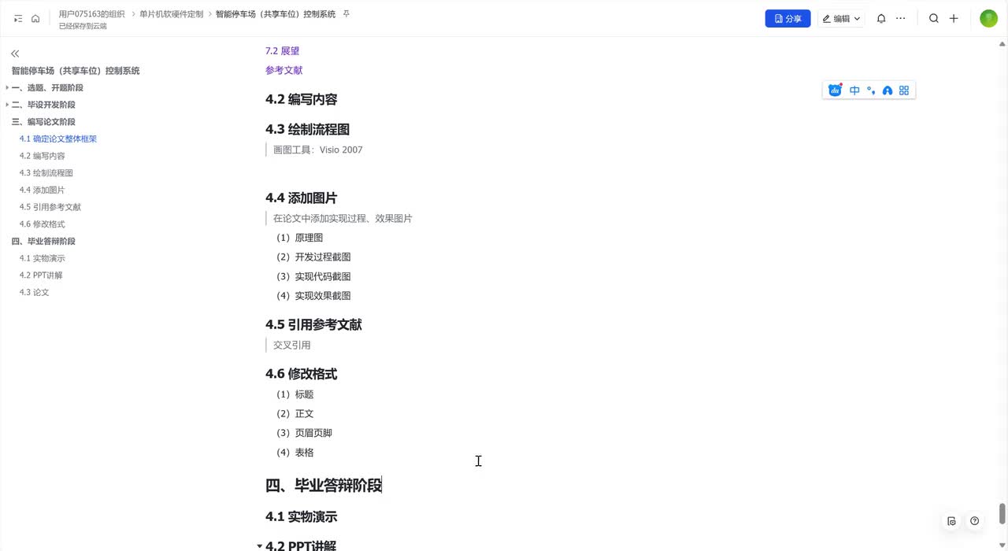Click list item （1）标题
Viewport: 1008px width, 551px height.
pos(294,395)
